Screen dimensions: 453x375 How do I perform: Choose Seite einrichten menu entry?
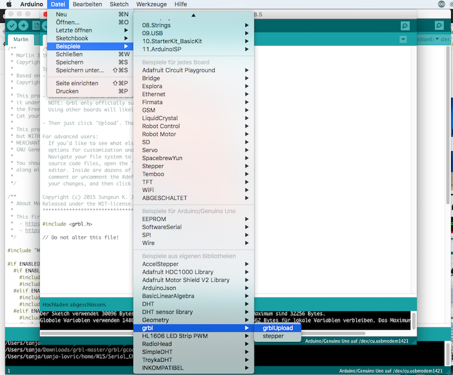point(90,83)
